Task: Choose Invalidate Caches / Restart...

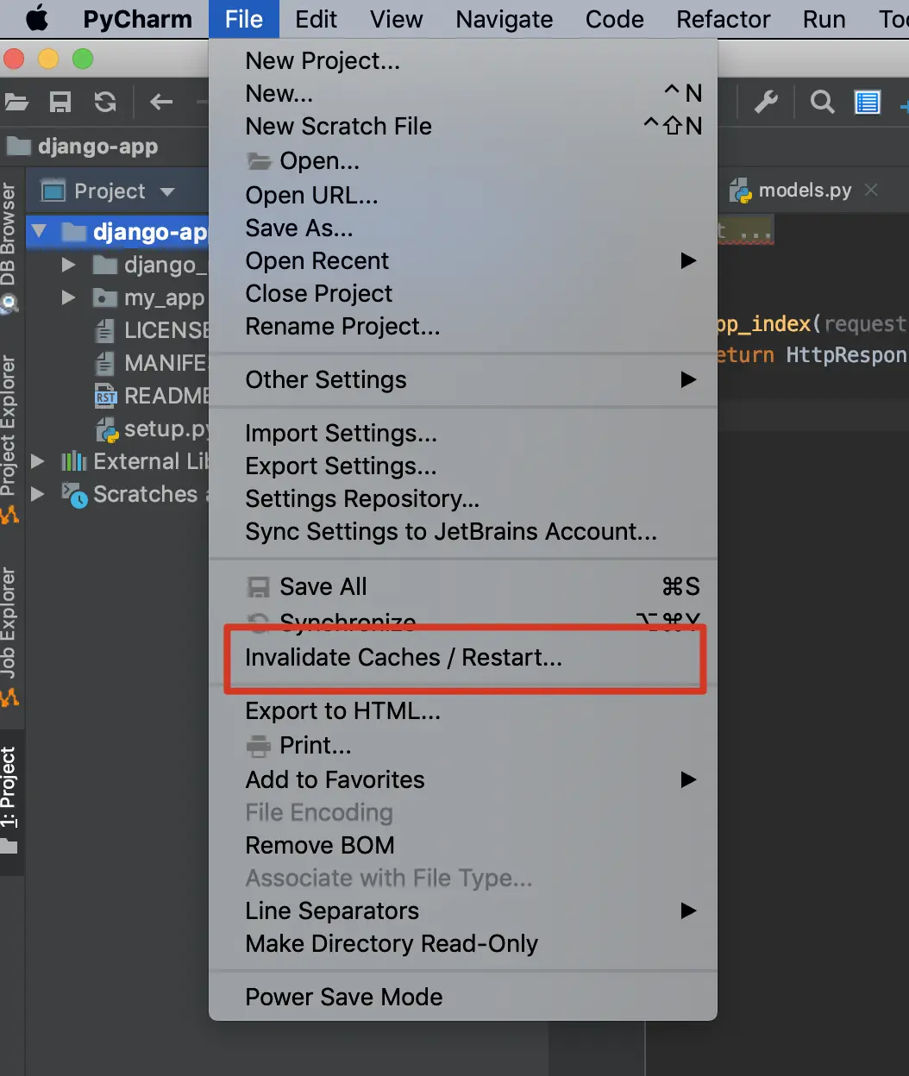Action: coord(463,657)
